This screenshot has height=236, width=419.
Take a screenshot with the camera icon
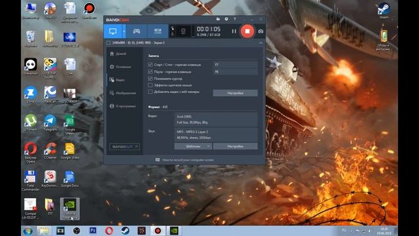click(261, 31)
